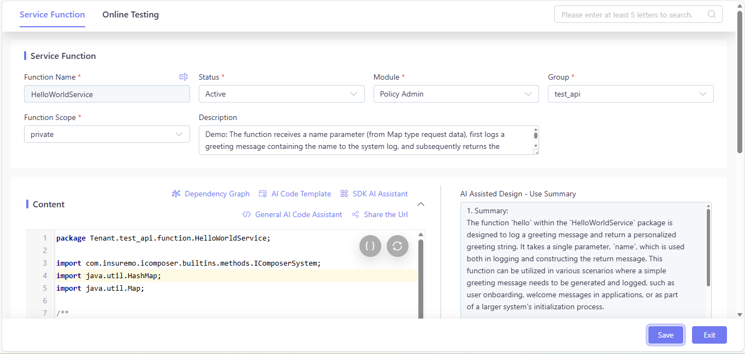This screenshot has width=745, height=354.
Task: Collapse the Content section chevron
Action: [x=421, y=204]
